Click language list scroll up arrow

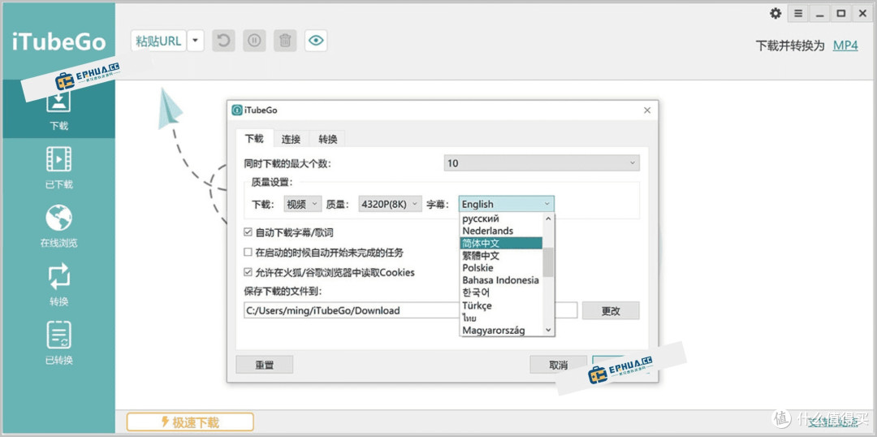548,218
